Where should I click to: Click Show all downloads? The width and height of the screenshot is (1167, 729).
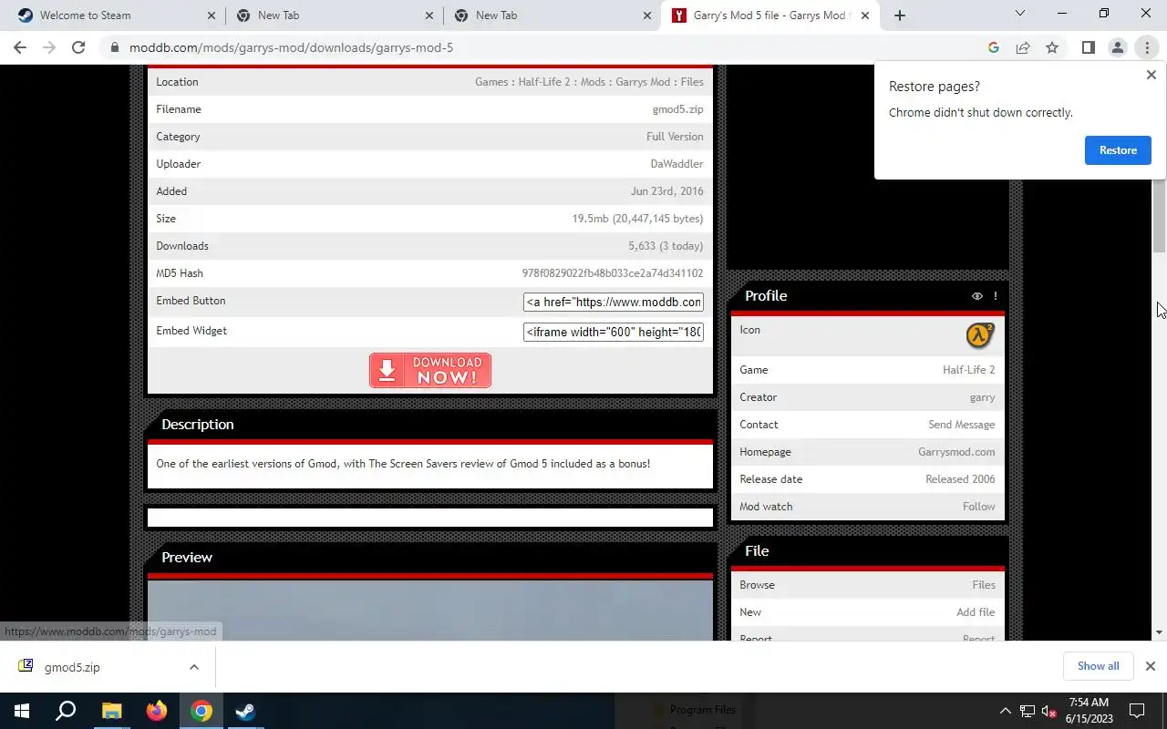(1098, 666)
